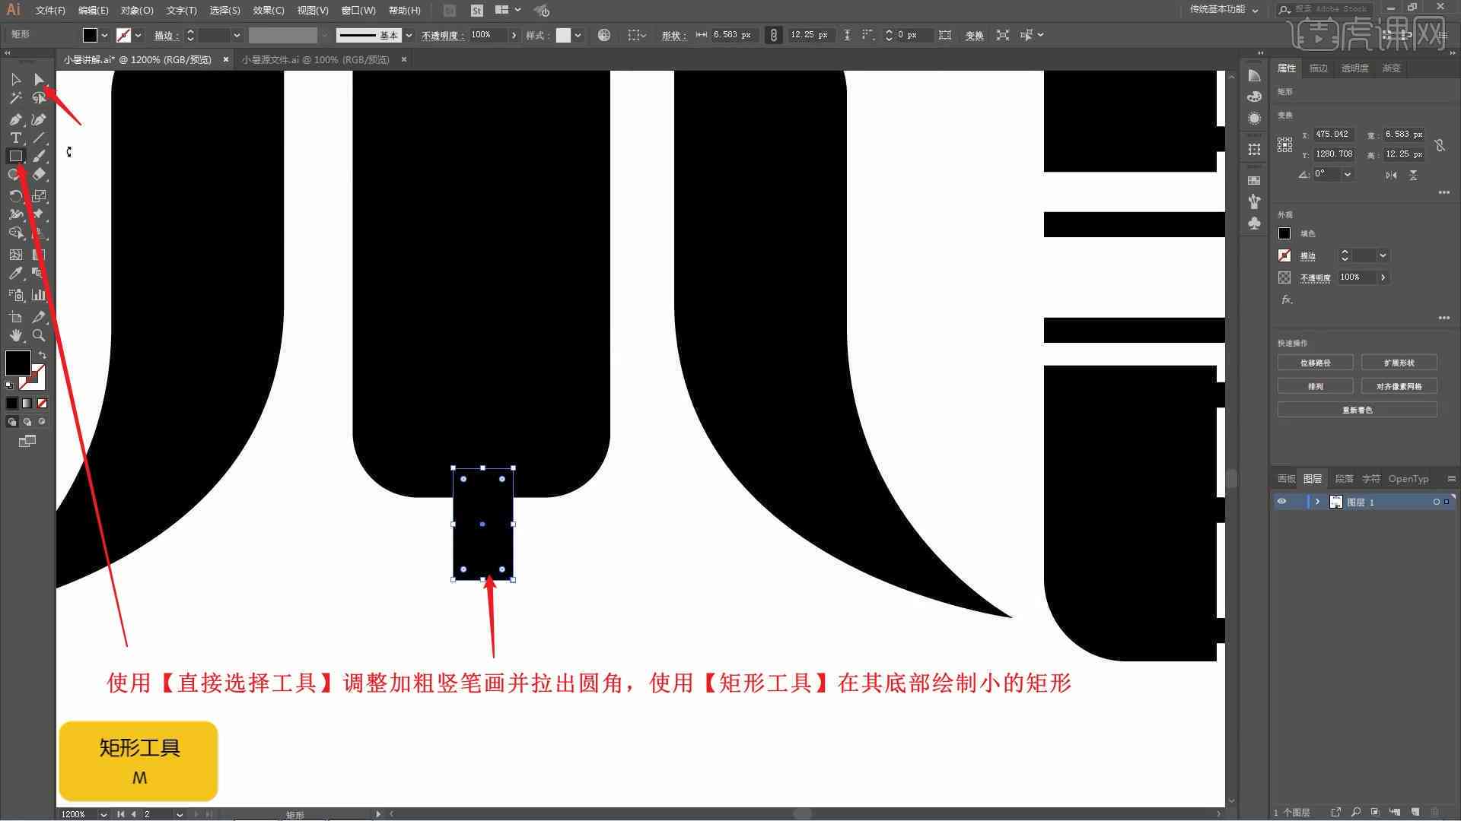1461x821 pixels.
Task: Select the Pen tool in toolbar
Action: coord(15,117)
